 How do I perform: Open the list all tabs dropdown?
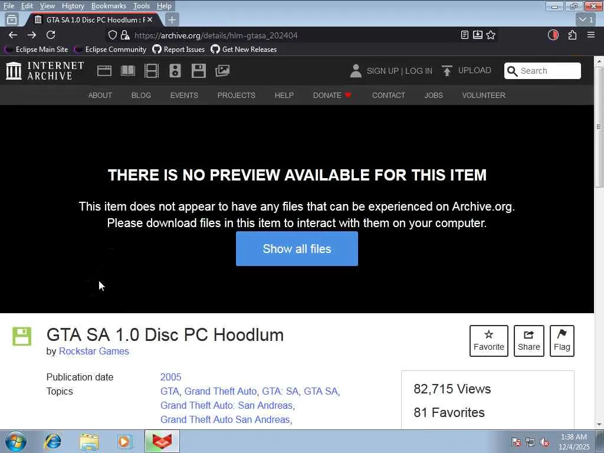[586, 19]
